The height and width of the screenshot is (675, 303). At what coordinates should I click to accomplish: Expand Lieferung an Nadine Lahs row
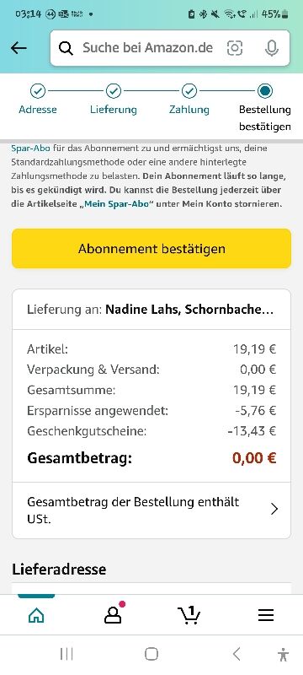[x=151, y=310]
